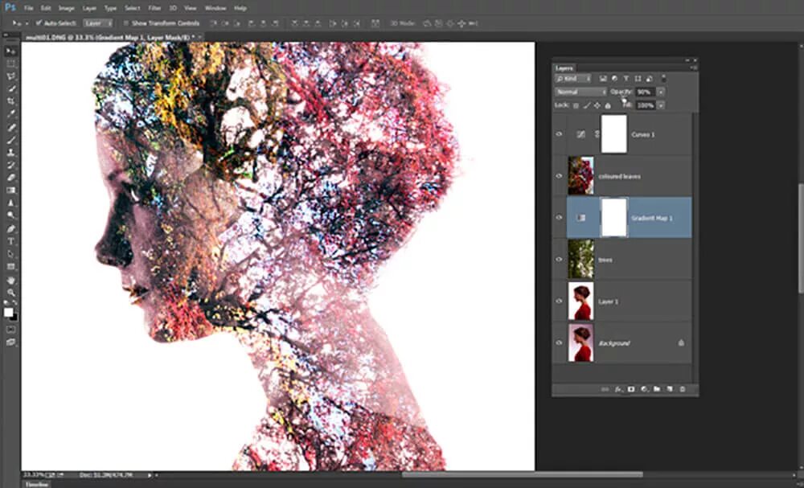Image resolution: width=804 pixels, height=488 pixels.
Task: Select the Path Selection tool
Action: pos(10,254)
